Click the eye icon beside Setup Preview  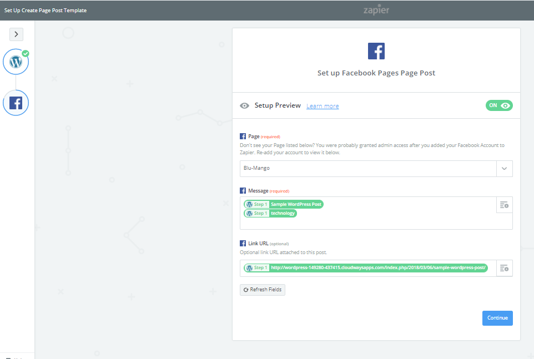click(x=244, y=105)
